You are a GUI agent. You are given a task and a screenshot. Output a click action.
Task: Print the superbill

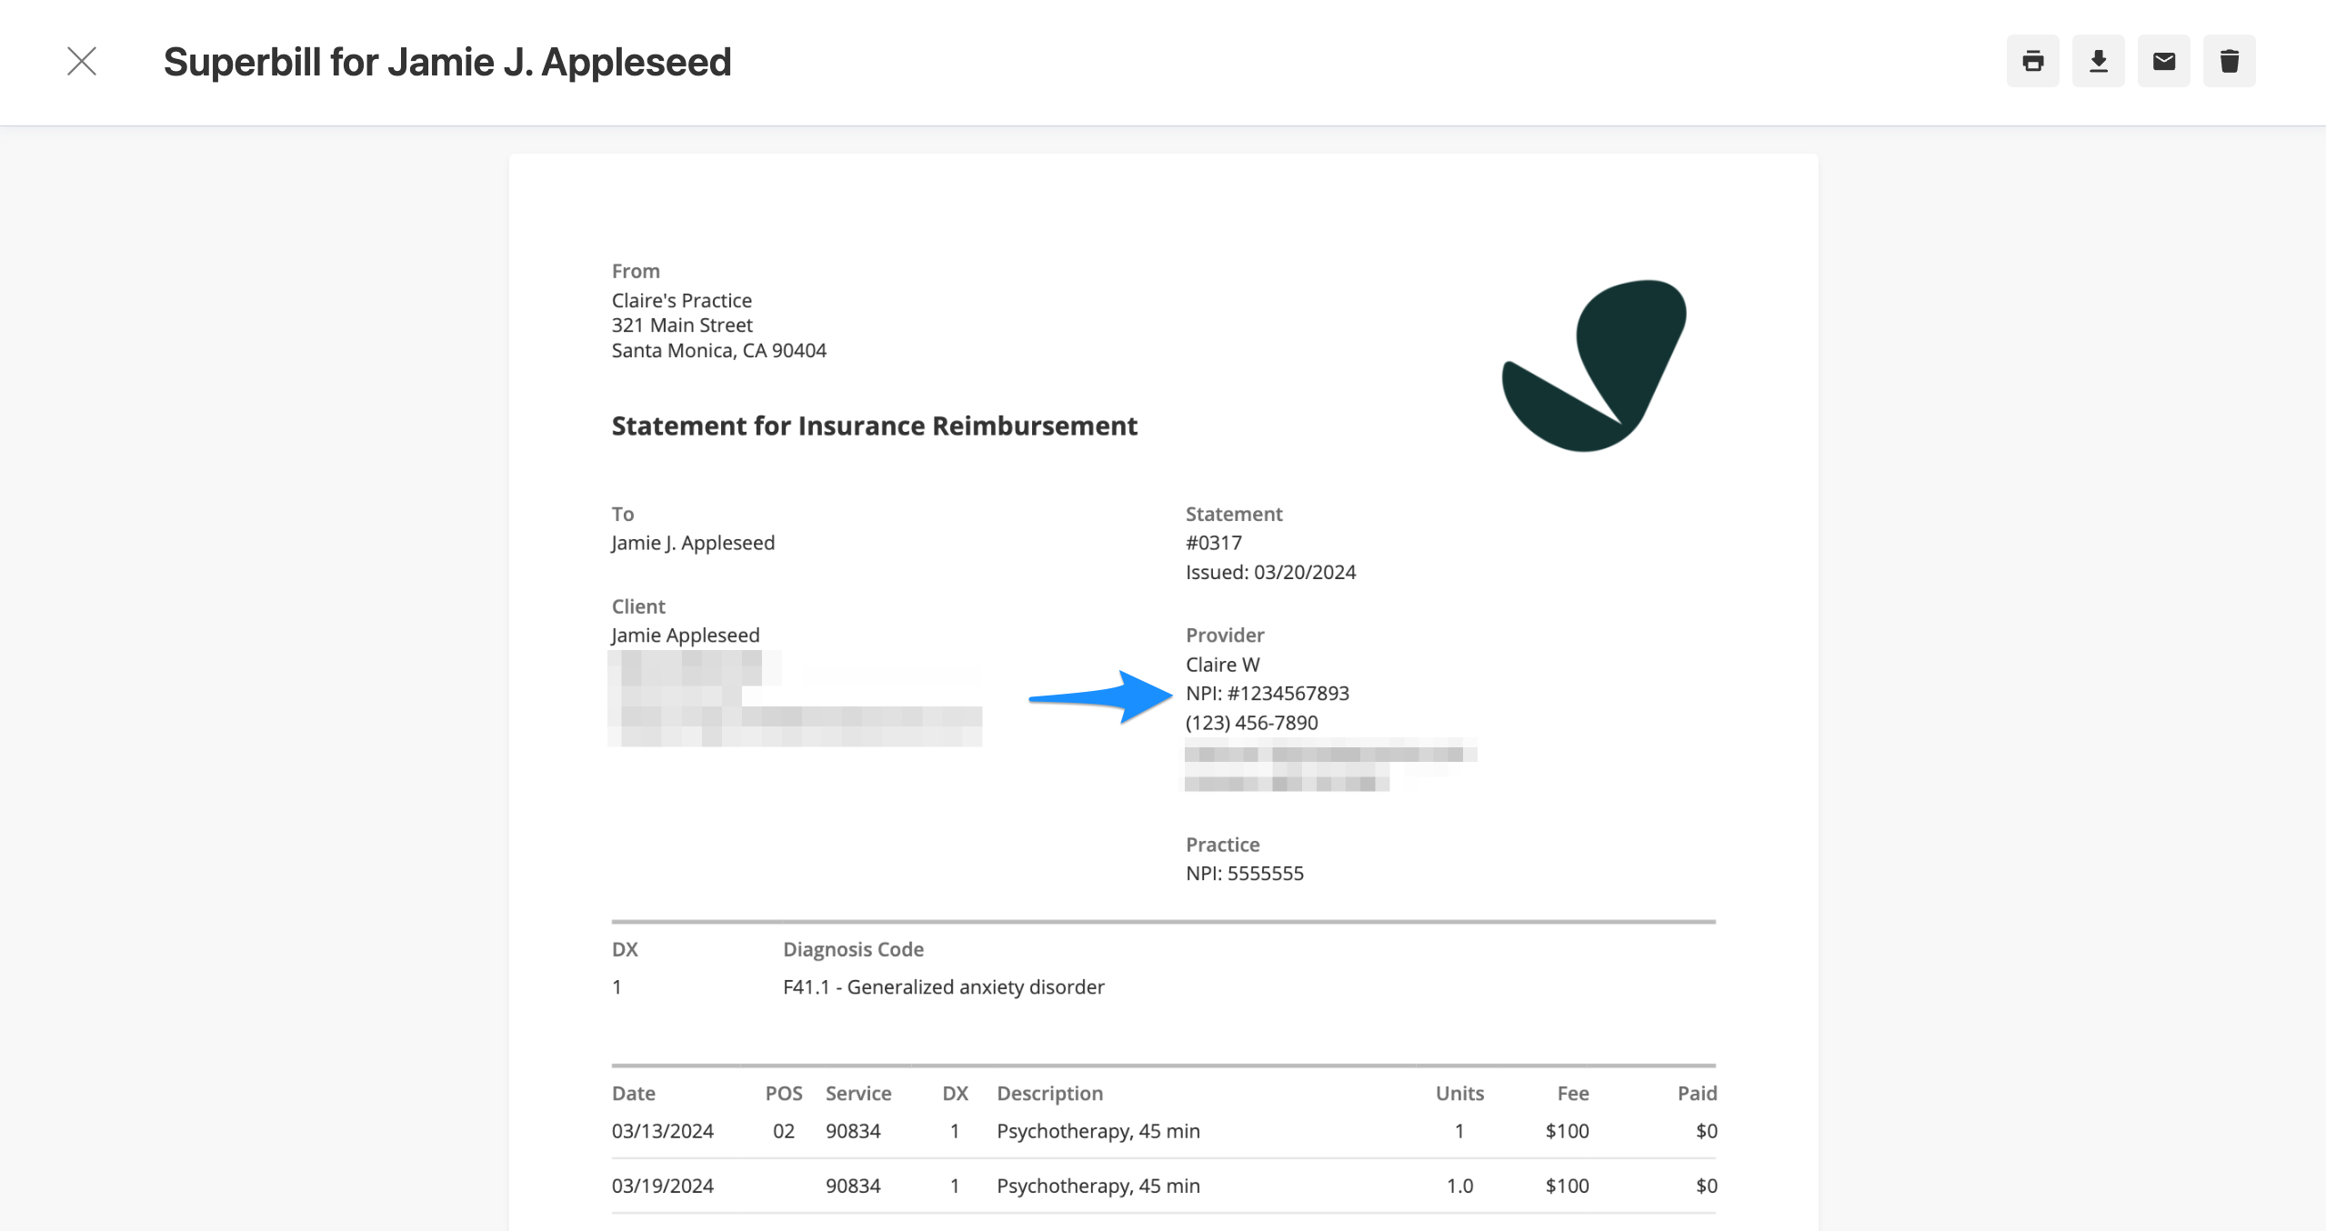[2032, 62]
